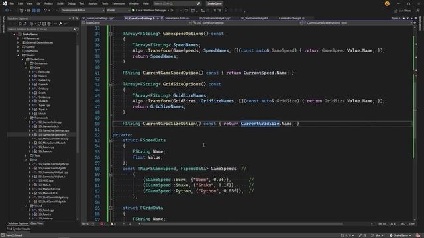Expand the External Dependencies node

pos(18,42)
